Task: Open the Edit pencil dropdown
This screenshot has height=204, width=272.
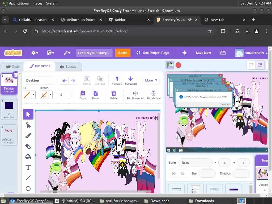Action: point(67,53)
